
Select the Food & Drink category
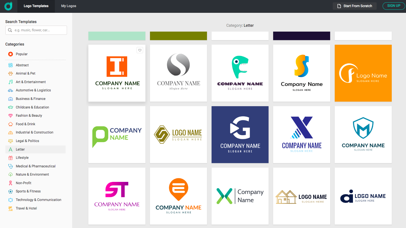(x=26, y=124)
